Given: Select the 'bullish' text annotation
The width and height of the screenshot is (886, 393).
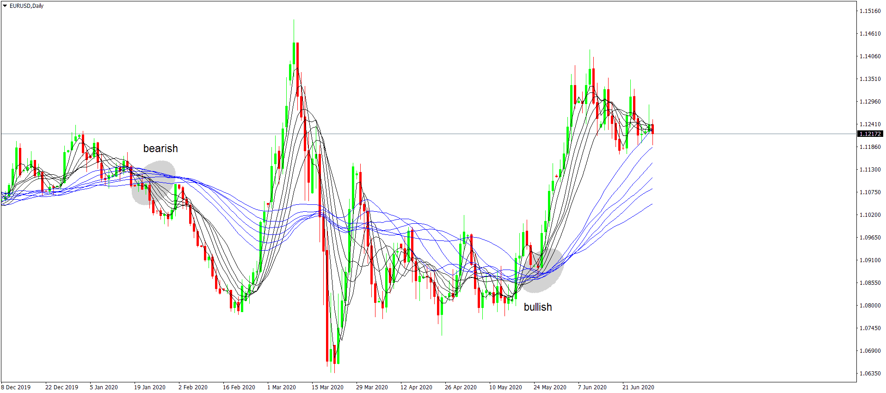Looking at the screenshot, I should point(537,307).
